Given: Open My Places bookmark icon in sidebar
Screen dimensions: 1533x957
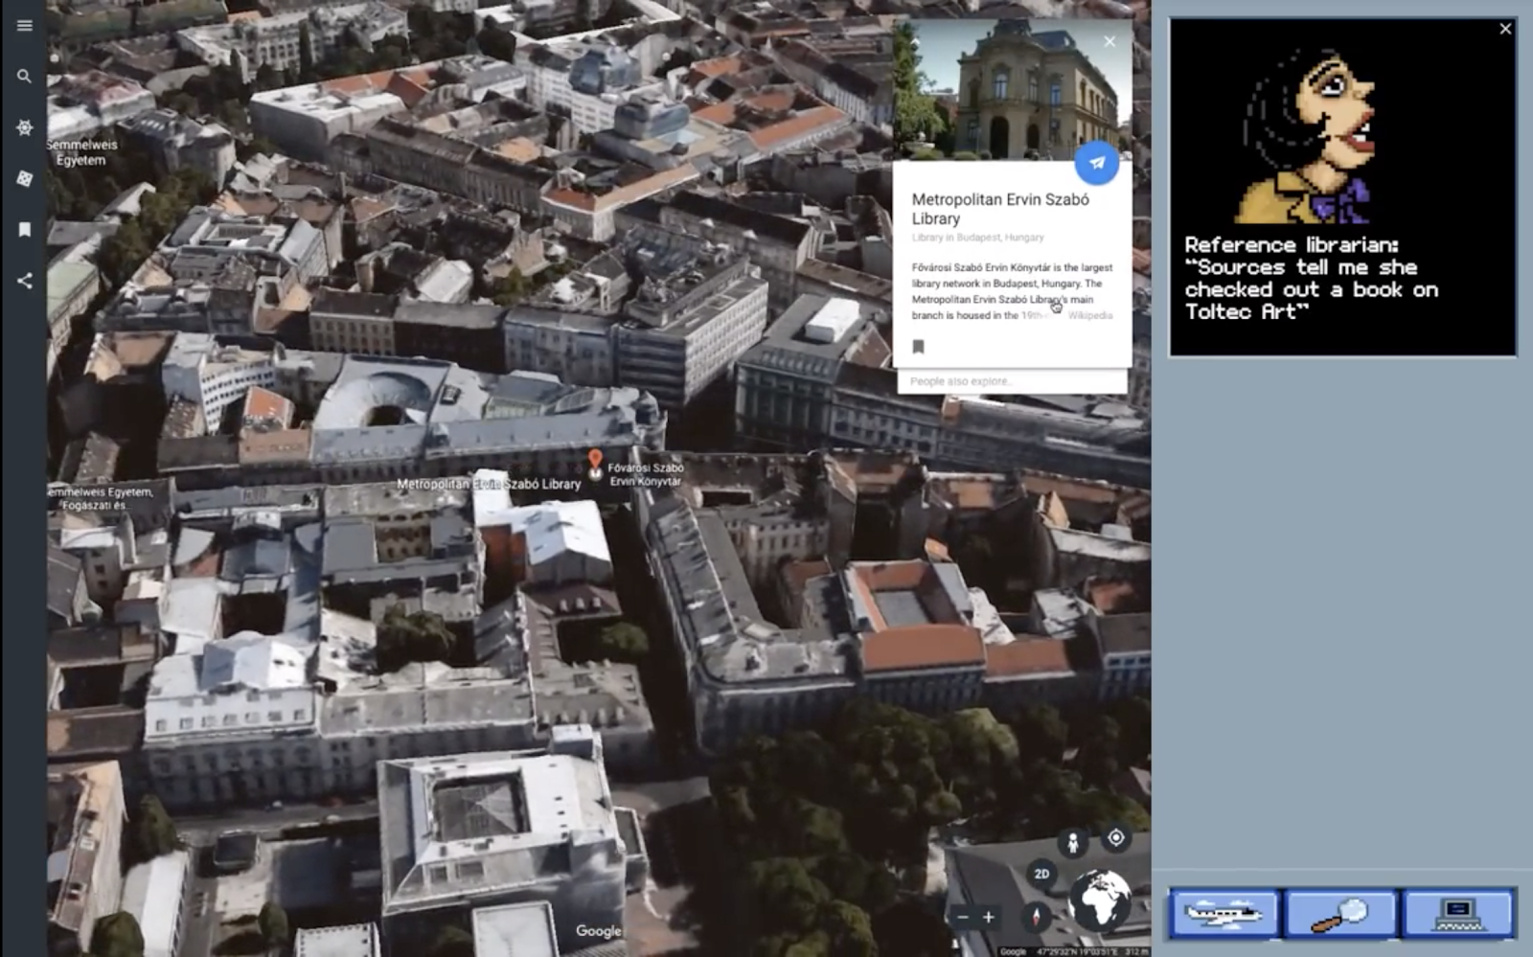Looking at the screenshot, I should coord(24,230).
